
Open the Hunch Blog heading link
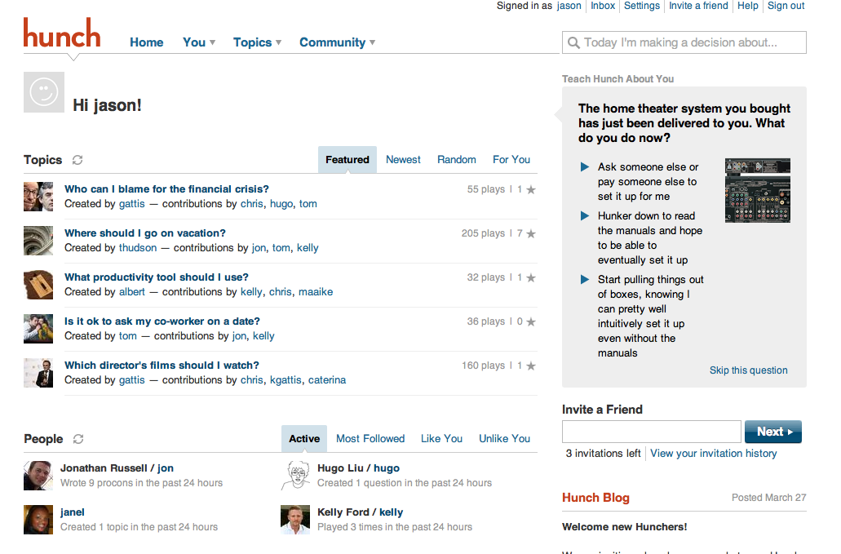point(596,498)
